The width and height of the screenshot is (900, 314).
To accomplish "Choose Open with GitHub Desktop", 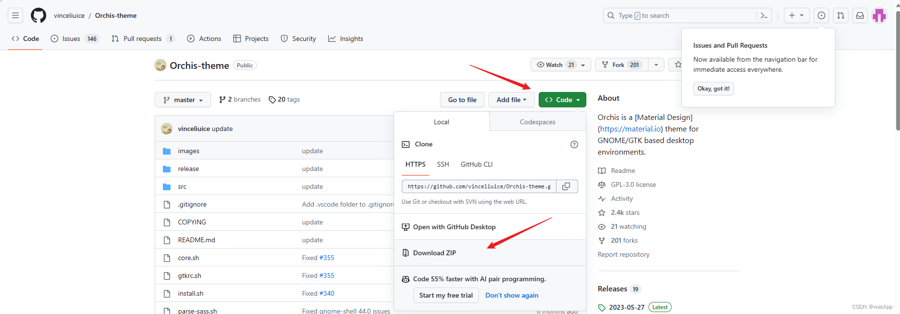I will coord(490,227).
